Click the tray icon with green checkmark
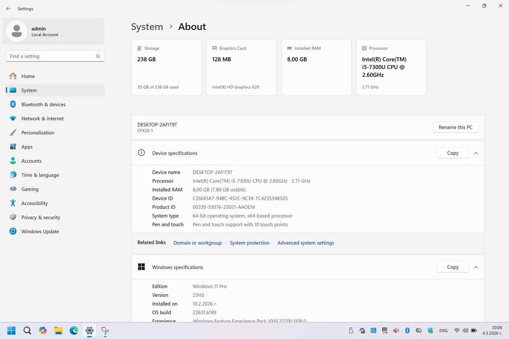 pos(430,330)
